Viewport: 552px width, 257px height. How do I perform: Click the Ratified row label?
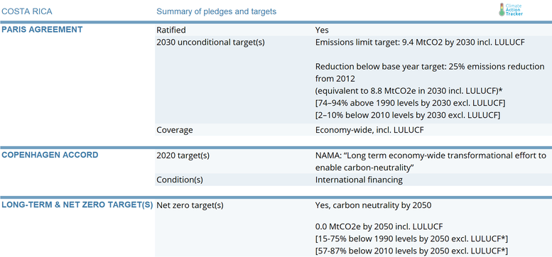171,31
